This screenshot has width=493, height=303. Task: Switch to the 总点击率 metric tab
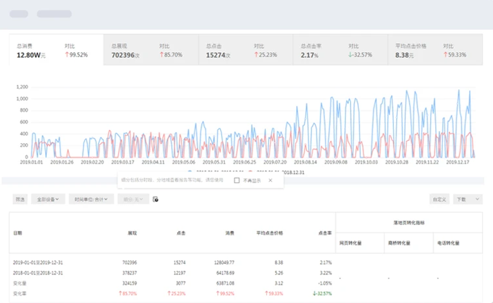(x=340, y=50)
